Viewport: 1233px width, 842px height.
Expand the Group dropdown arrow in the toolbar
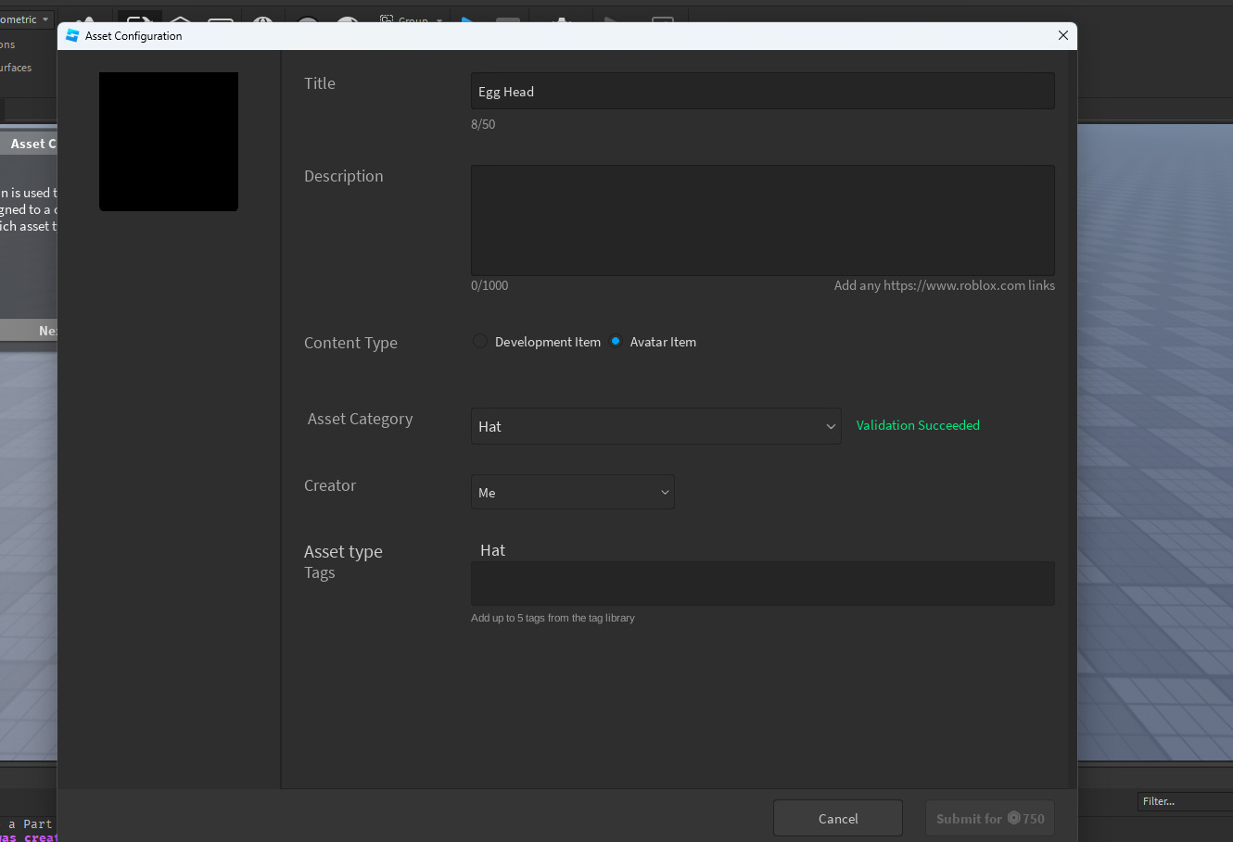(x=439, y=20)
